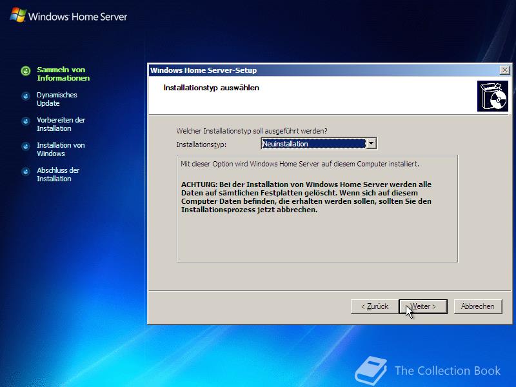516x387 pixels.
Task: Click the 'Welcher Installationstyp soll ausgeführt werden?' text
Action: [x=252, y=131]
